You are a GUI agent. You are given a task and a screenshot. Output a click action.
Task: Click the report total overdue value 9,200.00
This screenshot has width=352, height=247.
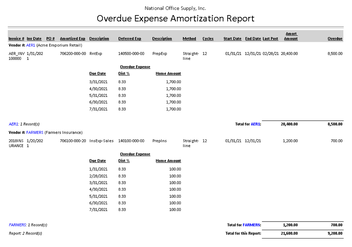(334, 233)
